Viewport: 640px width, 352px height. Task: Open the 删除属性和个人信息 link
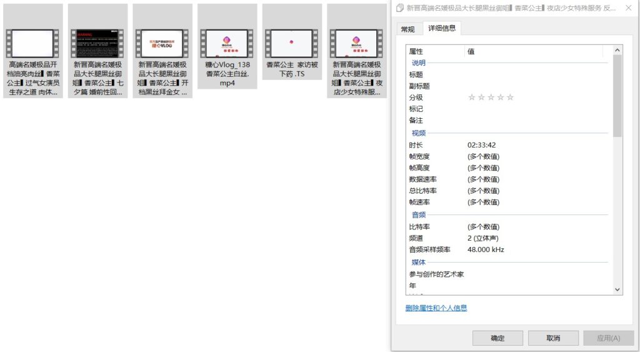[436, 308]
